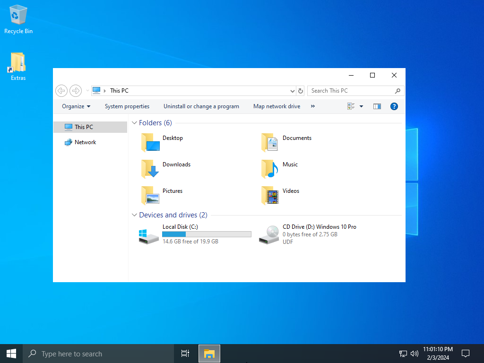Collapse the Devices and drives group

coord(134,215)
